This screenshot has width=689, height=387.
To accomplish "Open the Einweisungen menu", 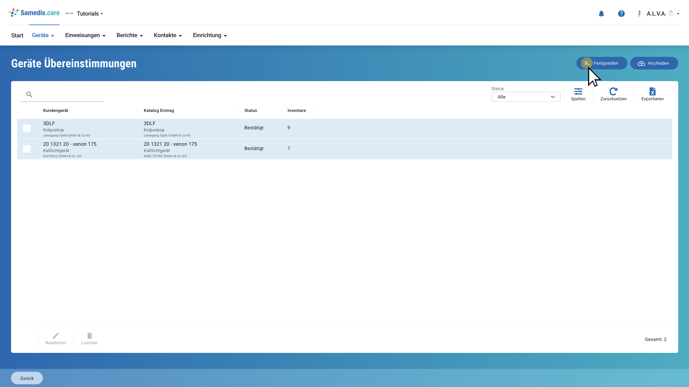I will pos(85,35).
